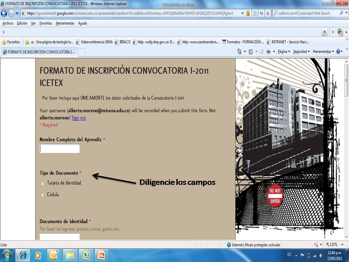Open the address bar history dropdown arrow

pos(242,13)
